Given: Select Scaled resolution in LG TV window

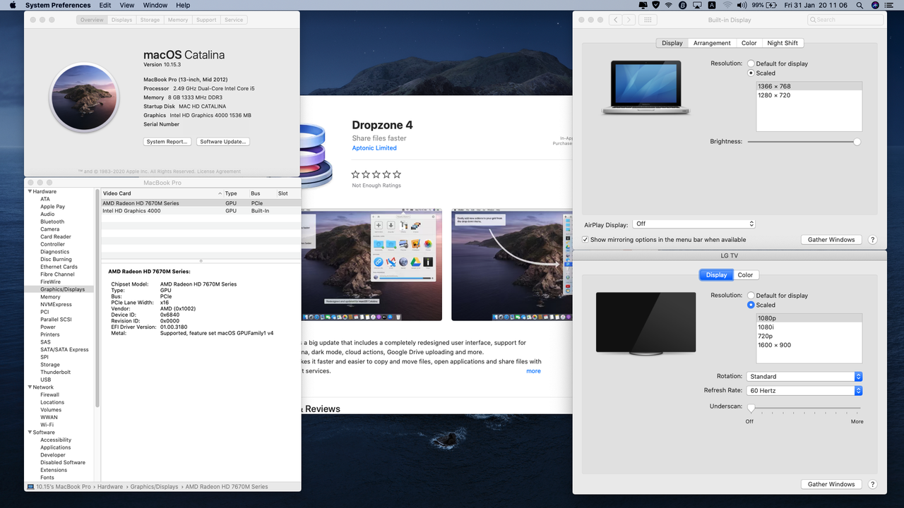Looking at the screenshot, I should [x=751, y=305].
